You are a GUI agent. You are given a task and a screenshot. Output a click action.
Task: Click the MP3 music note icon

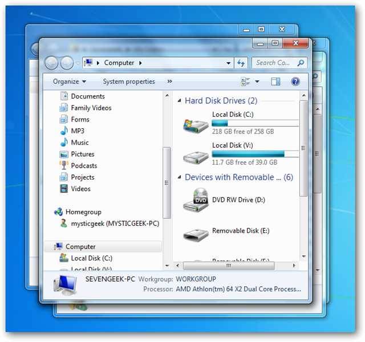pyautogui.click(x=64, y=131)
